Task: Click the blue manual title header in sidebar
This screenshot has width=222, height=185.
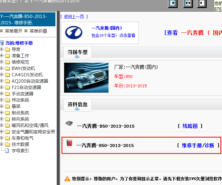Action: pyautogui.click(x=28, y=19)
